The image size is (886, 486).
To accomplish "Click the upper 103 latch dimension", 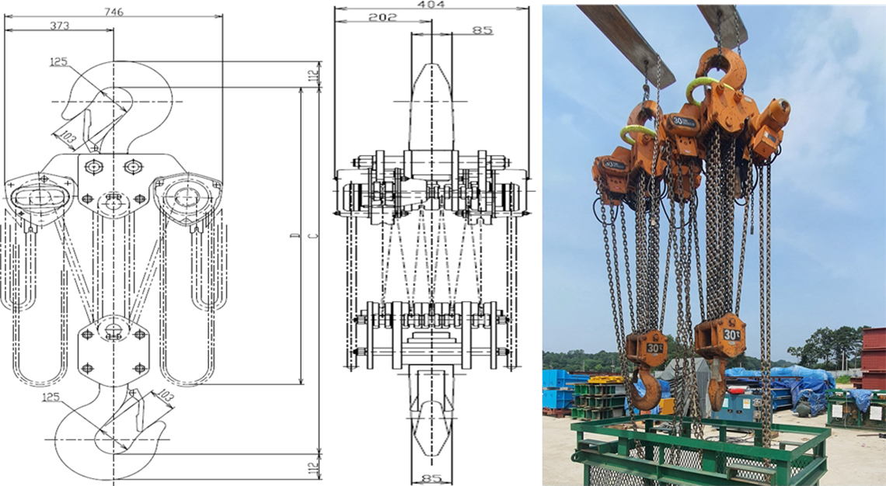I will pyautogui.click(x=68, y=137).
